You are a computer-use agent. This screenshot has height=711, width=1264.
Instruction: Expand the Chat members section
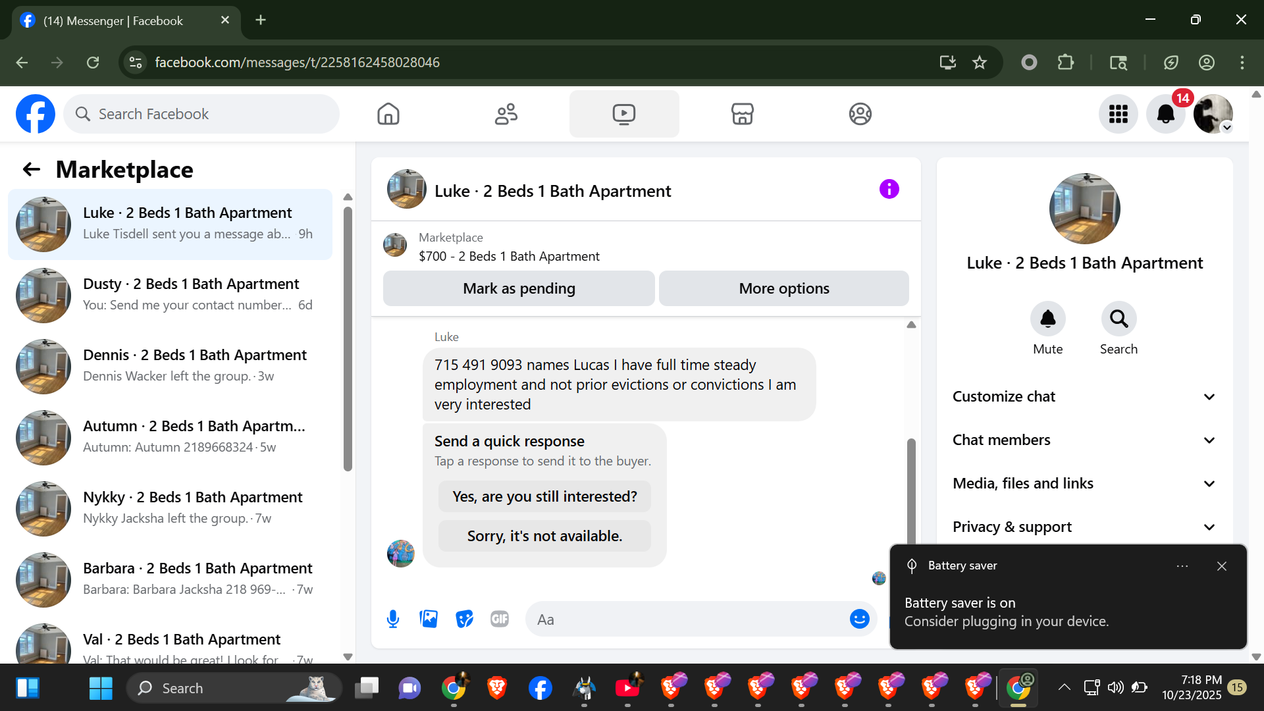click(x=1084, y=440)
